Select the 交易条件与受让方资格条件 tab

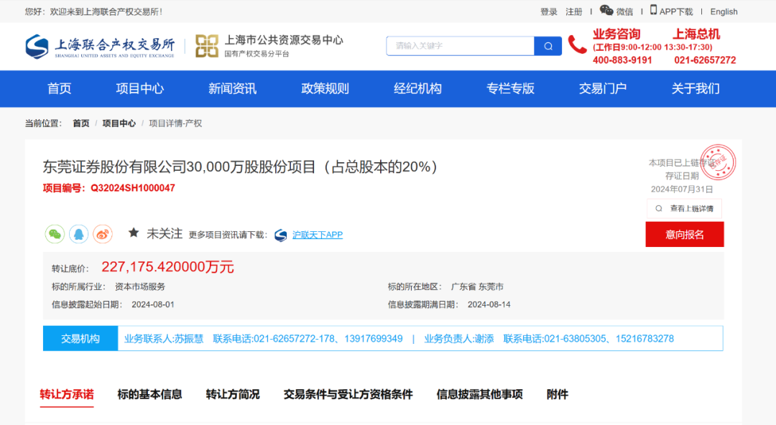click(348, 394)
